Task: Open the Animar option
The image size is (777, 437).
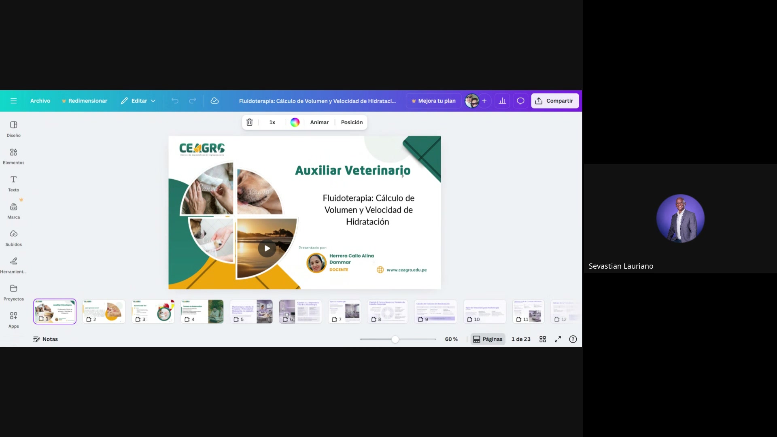Action: [319, 122]
